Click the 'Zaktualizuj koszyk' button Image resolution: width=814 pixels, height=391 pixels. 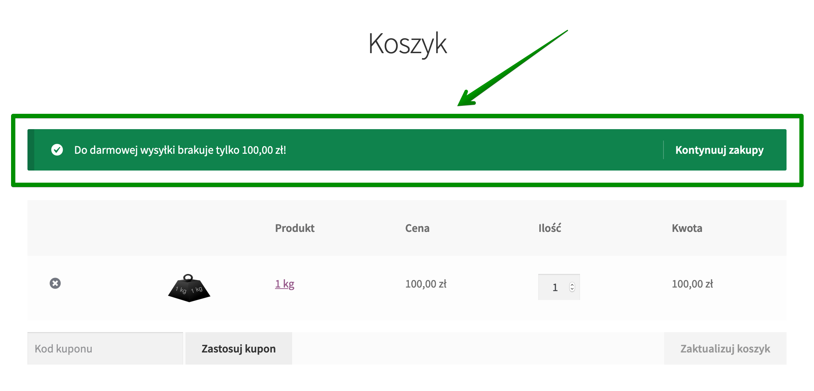(725, 349)
